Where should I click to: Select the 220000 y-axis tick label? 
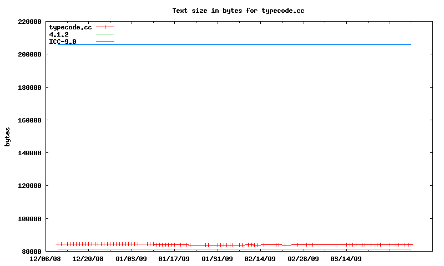tap(30, 22)
